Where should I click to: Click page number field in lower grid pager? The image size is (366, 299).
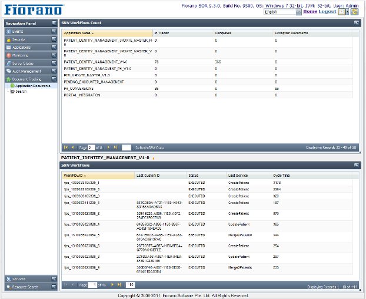92,285
